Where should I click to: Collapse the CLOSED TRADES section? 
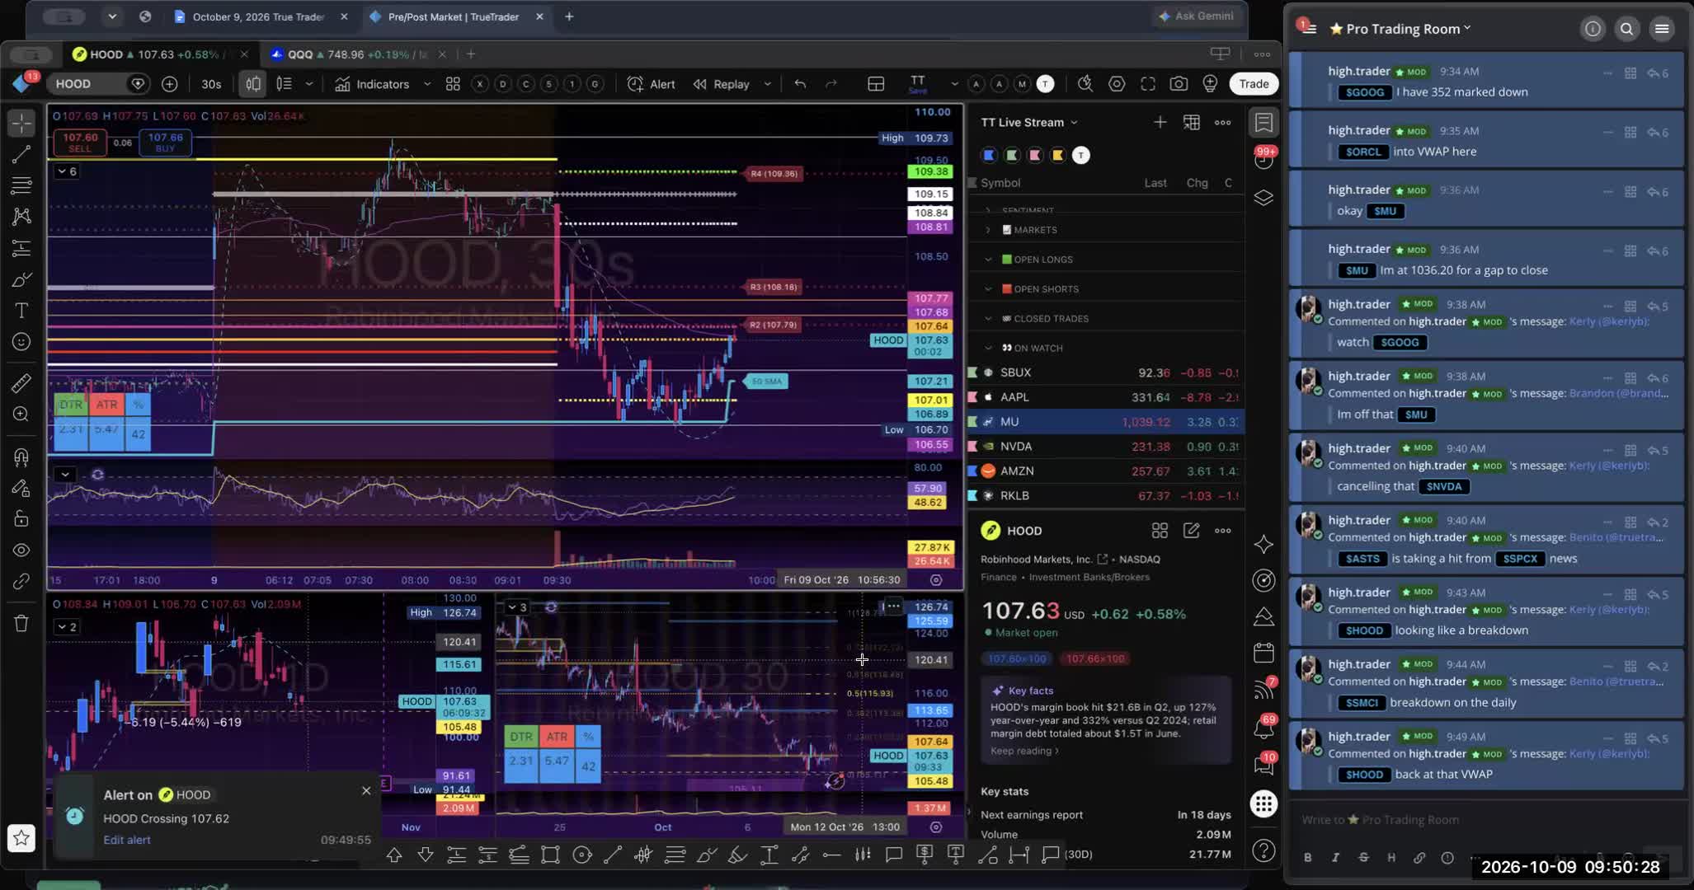988,319
